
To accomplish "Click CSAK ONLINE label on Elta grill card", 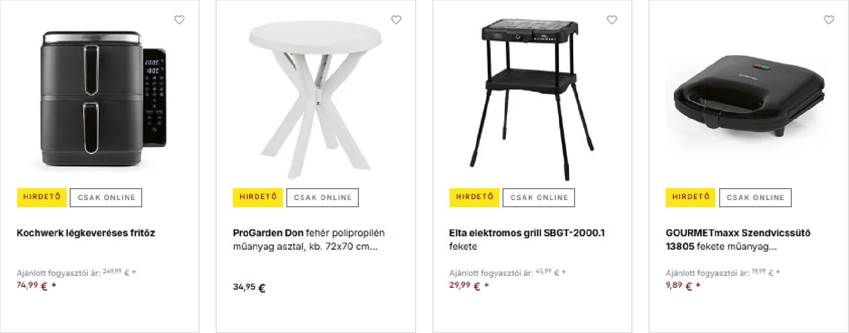I will point(539,198).
